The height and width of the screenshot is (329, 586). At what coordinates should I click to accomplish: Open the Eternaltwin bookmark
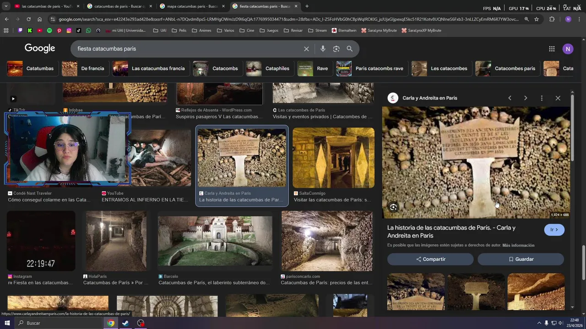pos(344,31)
